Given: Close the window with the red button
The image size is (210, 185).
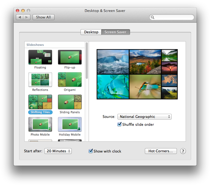Looking at the screenshot, I should [18, 11].
